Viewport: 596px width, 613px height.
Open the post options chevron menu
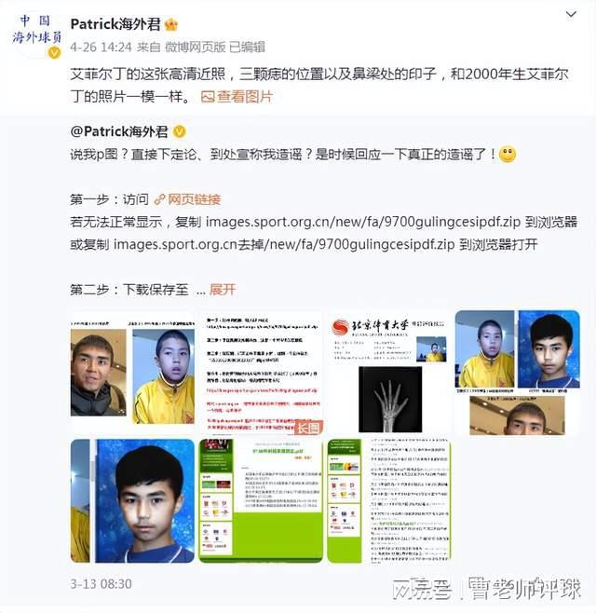pos(571,15)
